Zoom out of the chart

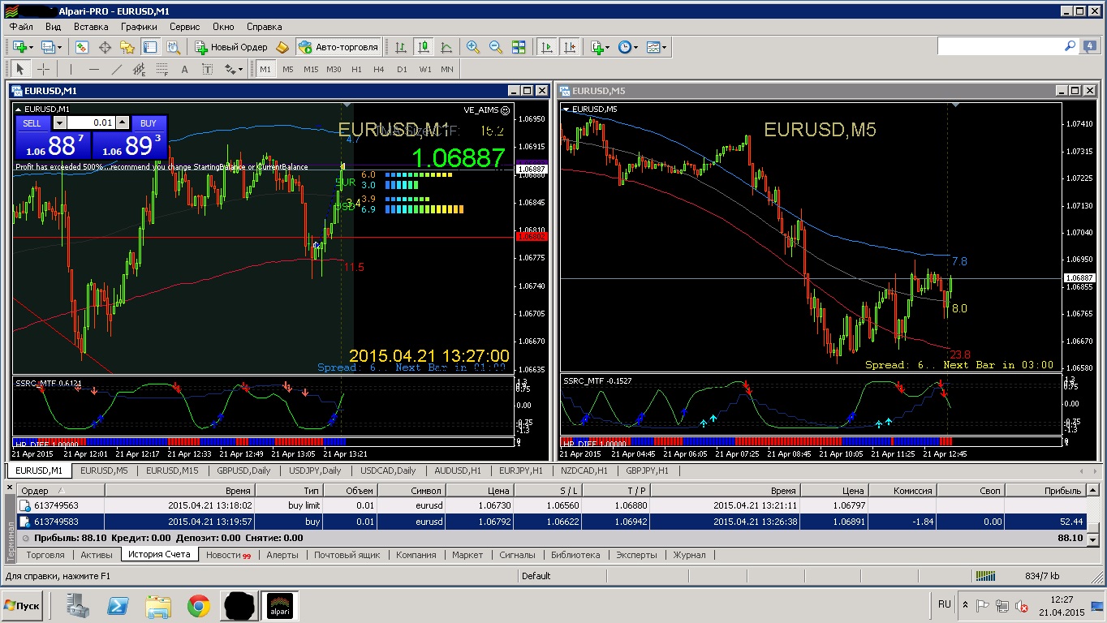495,47
